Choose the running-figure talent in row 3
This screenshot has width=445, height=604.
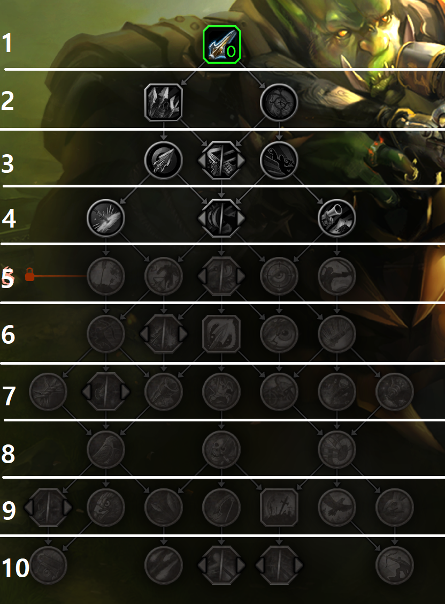[x=279, y=160]
